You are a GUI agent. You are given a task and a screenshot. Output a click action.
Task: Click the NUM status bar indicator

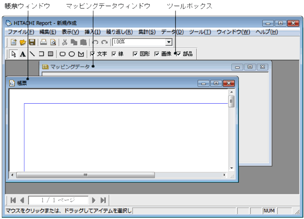coord(269,210)
